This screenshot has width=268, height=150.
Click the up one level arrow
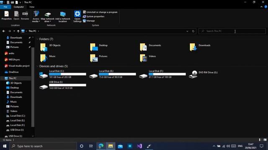[x=18, y=31]
